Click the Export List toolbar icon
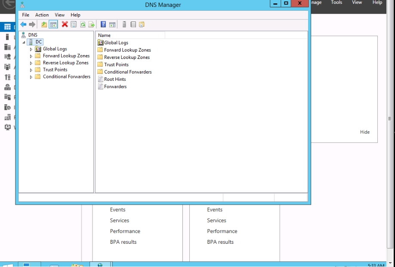 point(91,25)
